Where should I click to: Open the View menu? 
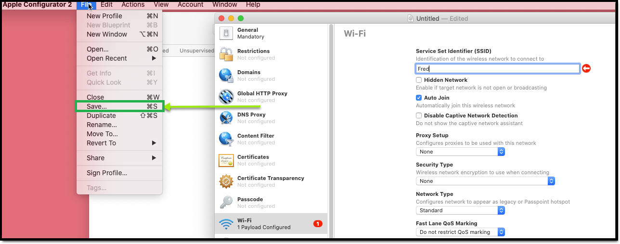[x=161, y=4]
